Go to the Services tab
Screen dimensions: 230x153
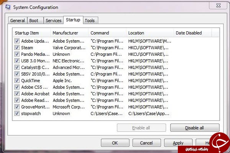[53, 21]
